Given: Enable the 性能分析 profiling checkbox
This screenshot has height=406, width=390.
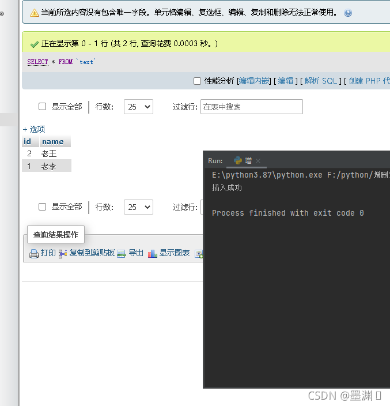Looking at the screenshot, I should click(197, 81).
